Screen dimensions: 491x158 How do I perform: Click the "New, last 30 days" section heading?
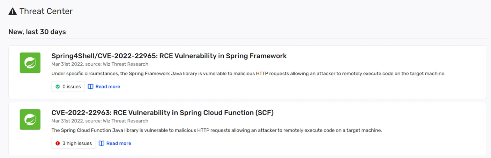(37, 32)
